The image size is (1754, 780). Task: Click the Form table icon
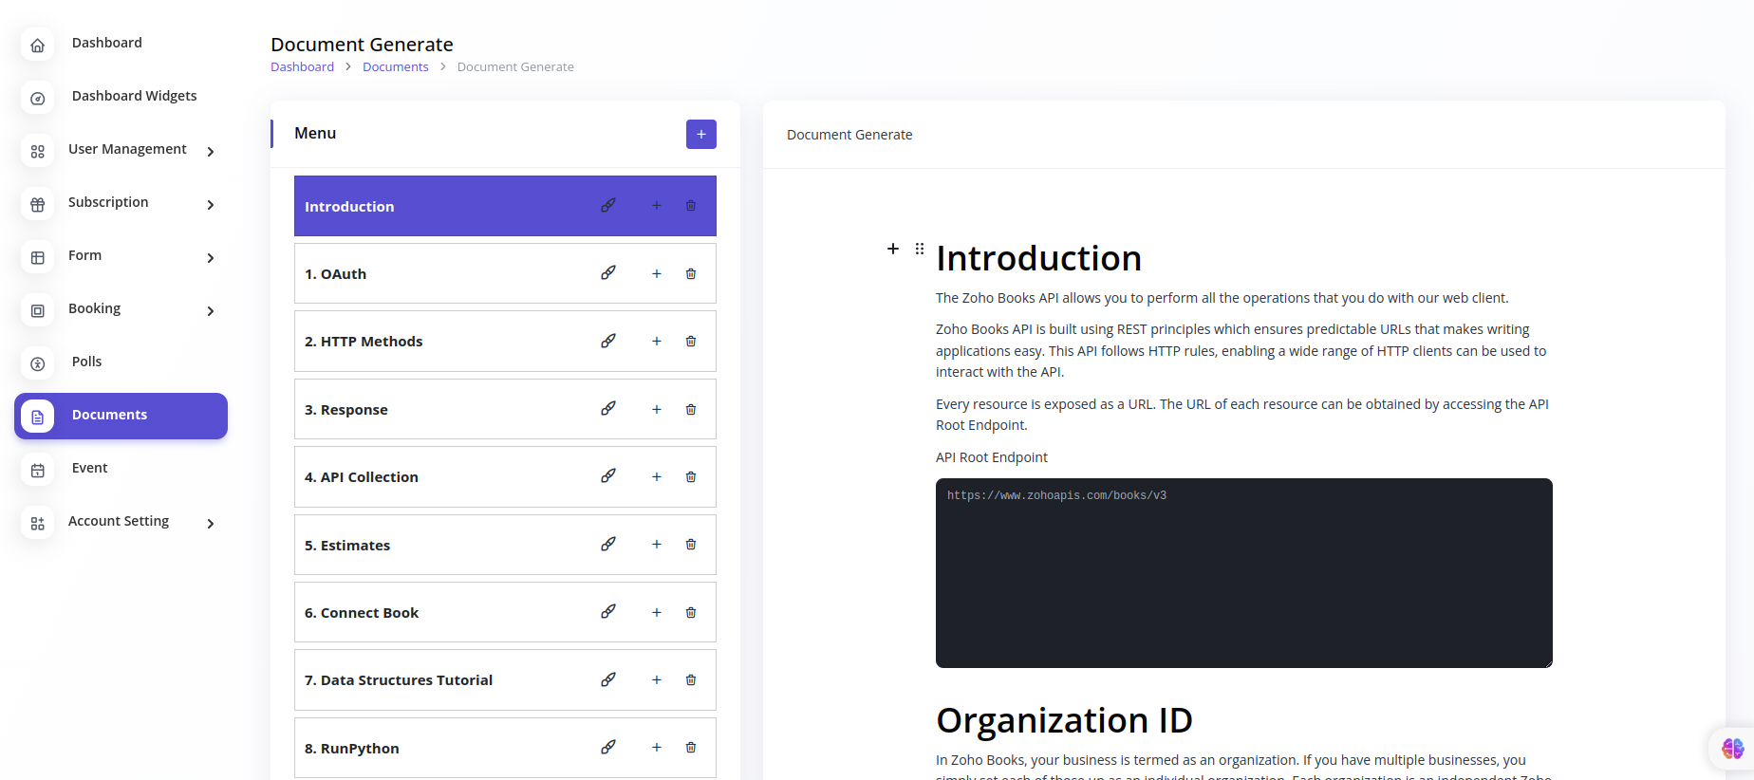[38, 257]
